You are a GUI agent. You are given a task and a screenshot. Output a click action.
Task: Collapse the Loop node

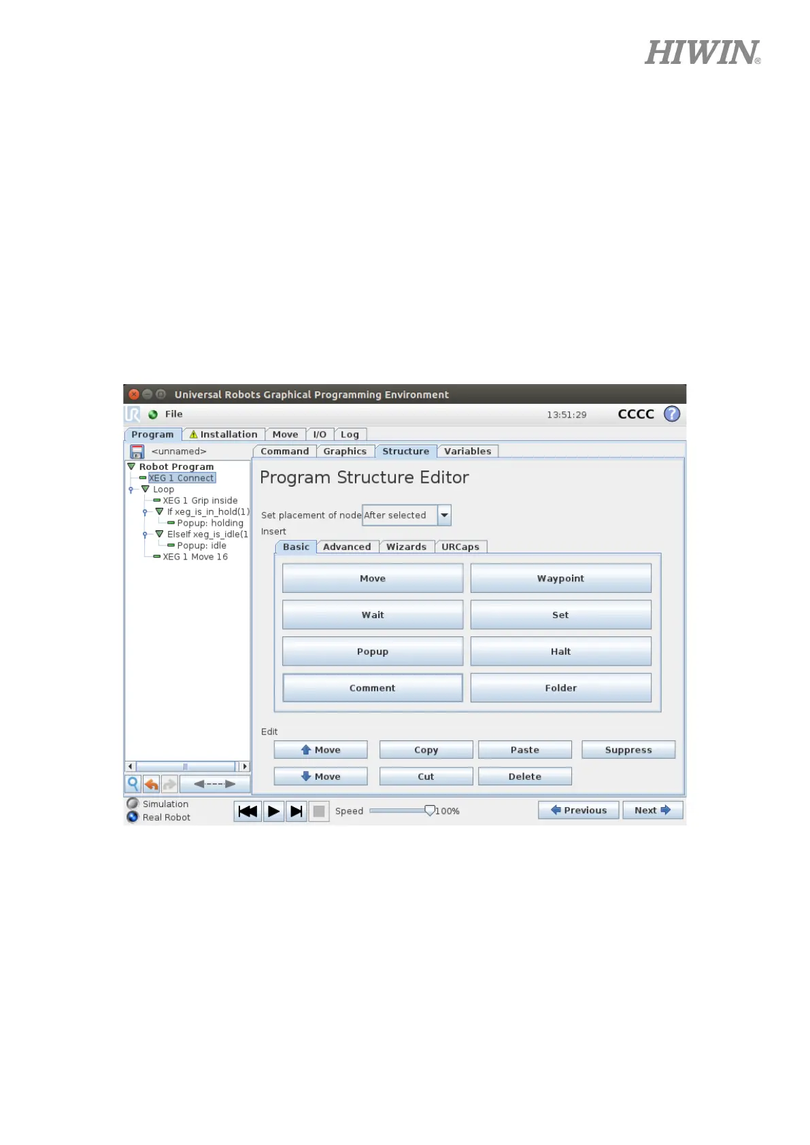[145, 489]
